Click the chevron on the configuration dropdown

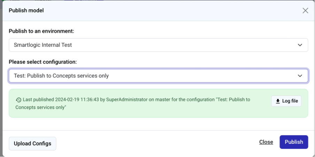(x=300, y=76)
